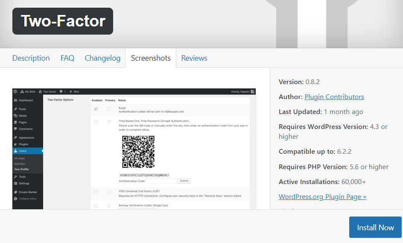Screen dimensions: 403x243
Task: Open Pages in the screenshot sidebar
Action: tap(20, 123)
